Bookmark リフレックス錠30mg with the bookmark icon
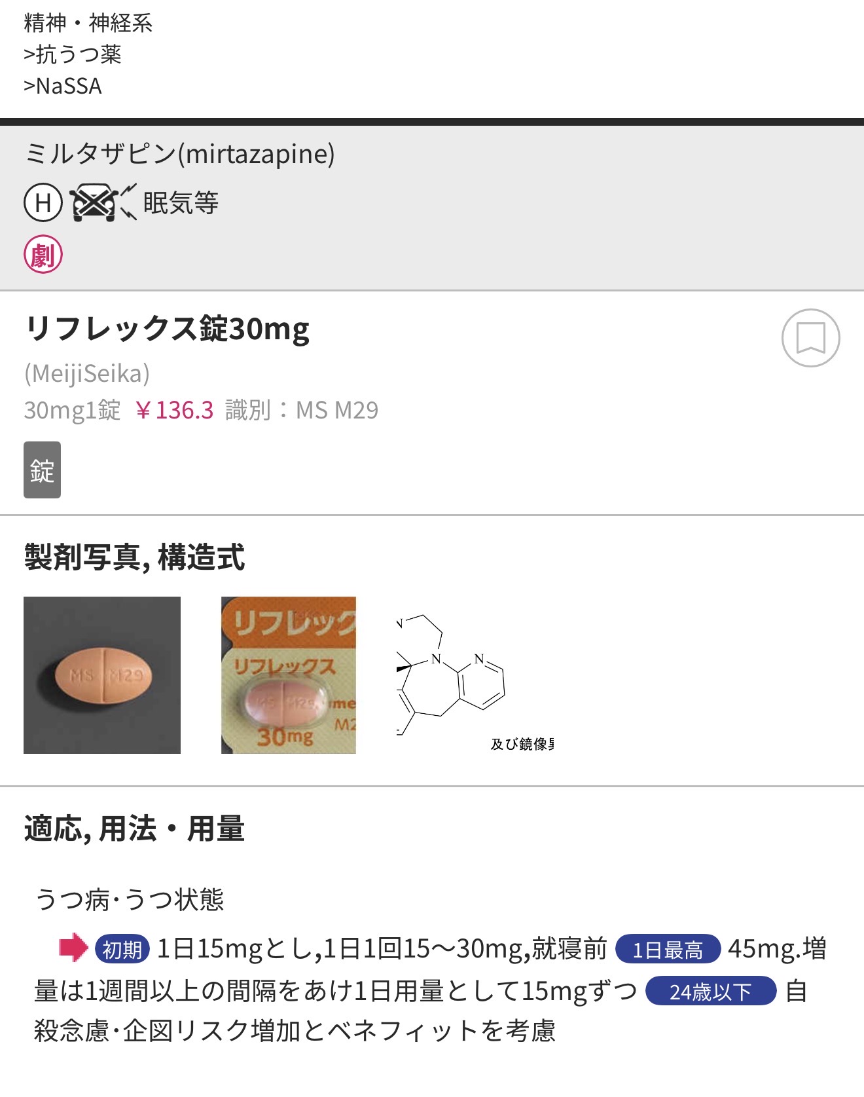The width and height of the screenshot is (864, 1097). [x=810, y=338]
